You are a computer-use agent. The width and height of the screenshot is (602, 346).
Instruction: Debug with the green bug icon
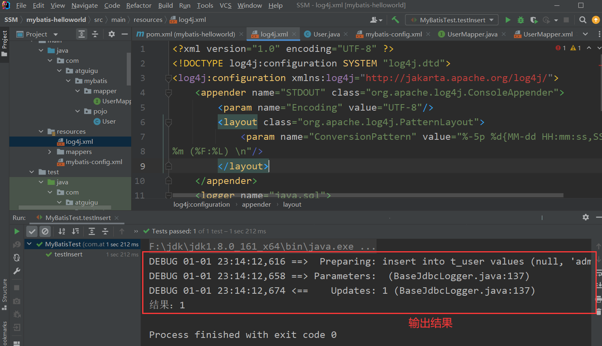tap(521, 19)
